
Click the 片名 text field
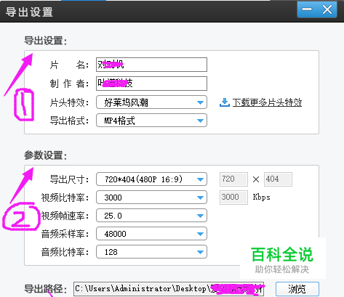[151, 65]
